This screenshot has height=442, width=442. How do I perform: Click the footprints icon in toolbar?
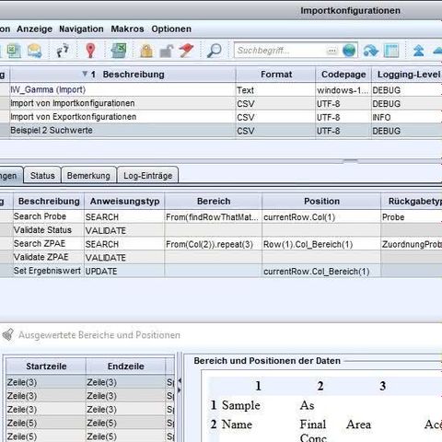click(x=63, y=51)
